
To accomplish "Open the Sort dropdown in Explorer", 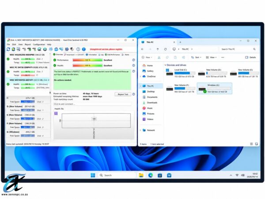I will tap(196, 57).
